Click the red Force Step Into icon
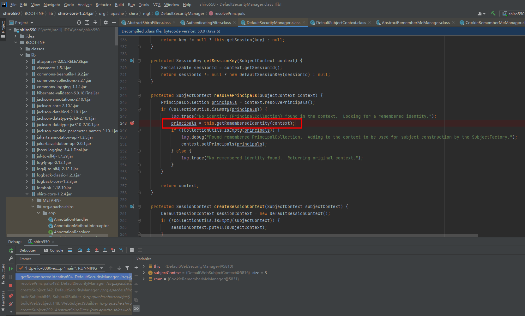 point(97,250)
